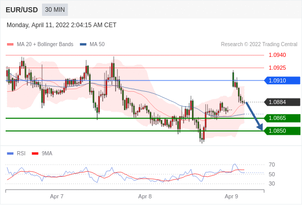Select the 1.0884 current price tag

(282, 102)
